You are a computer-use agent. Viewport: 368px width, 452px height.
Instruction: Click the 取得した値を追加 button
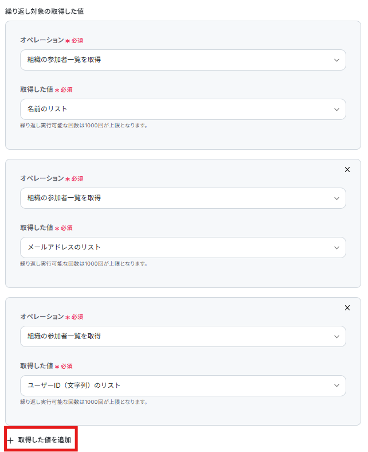(x=44, y=440)
